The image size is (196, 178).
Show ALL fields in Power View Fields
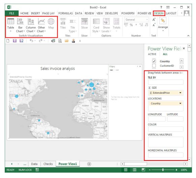[x=165, y=54]
